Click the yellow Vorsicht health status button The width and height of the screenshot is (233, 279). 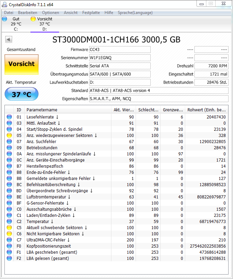click(22, 65)
